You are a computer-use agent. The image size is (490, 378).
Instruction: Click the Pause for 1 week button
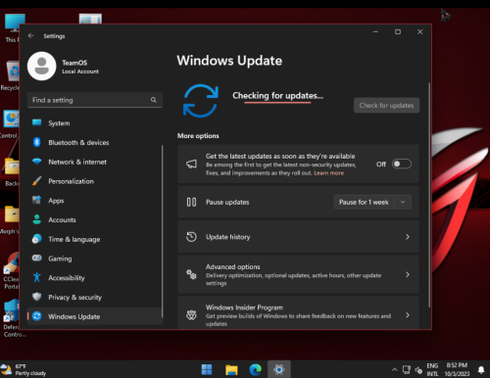pos(364,202)
